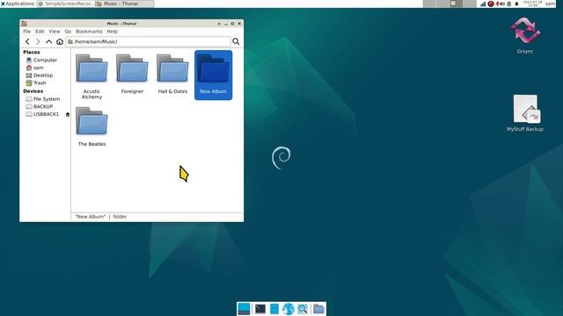Launch the terminal from the dock
Viewport: 563px width, 316px height.
coord(260,309)
